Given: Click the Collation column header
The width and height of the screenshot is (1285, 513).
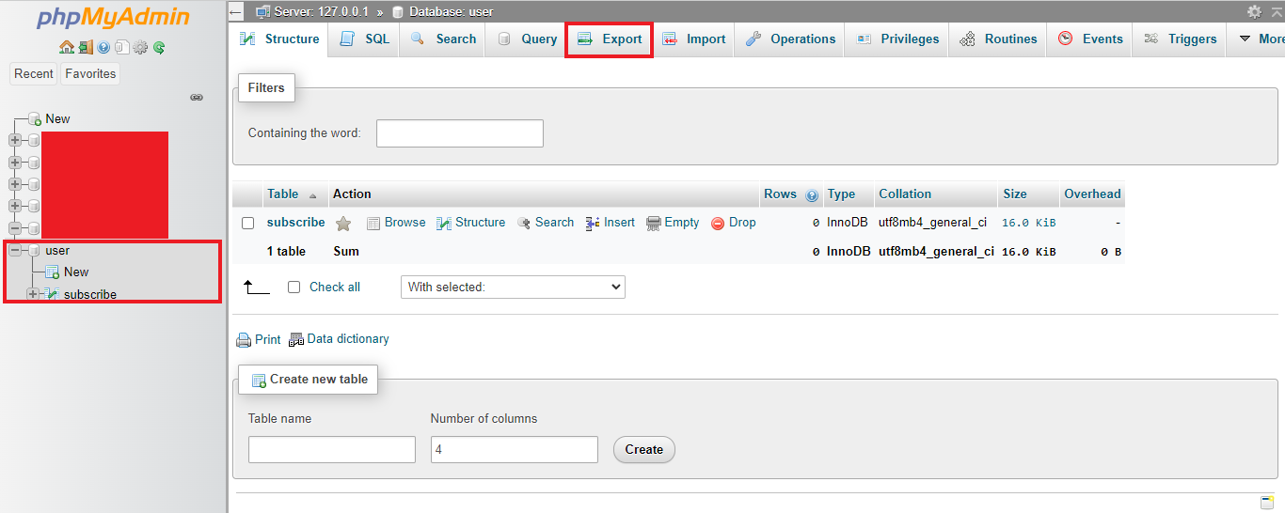Looking at the screenshot, I should 905,194.
